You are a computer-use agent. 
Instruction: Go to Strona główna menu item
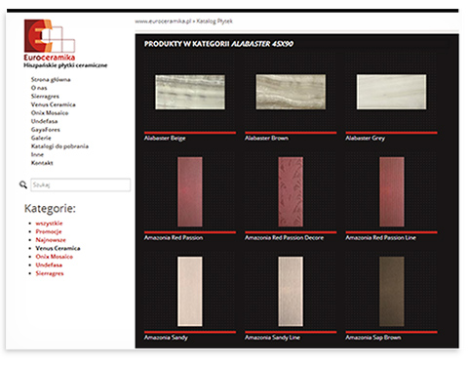(x=51, y=80)
